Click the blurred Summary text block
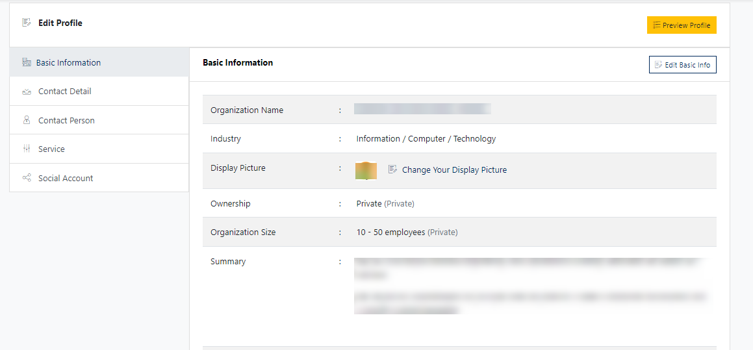This screenshot has height=350, width=753. tap(530, 286)
